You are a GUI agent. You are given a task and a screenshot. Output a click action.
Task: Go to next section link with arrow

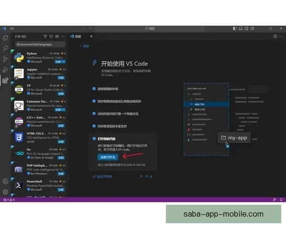146,176
